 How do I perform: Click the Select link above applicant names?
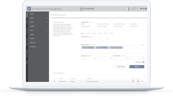coord(143,45)
